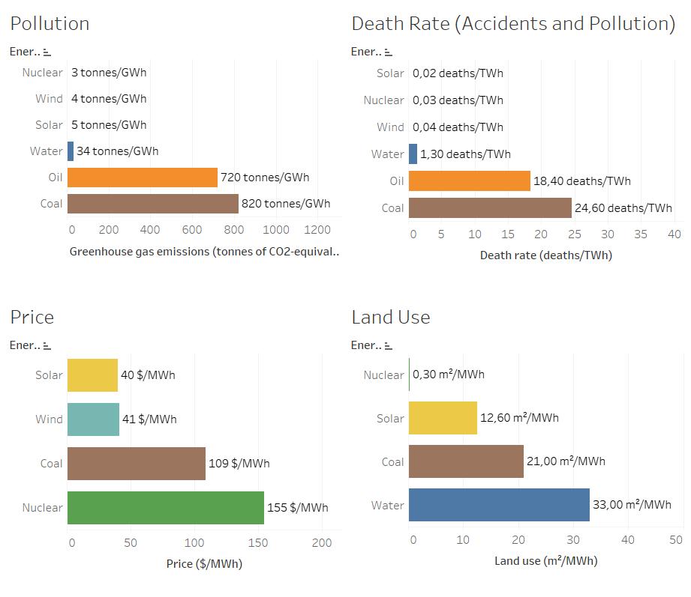Click the Price ($/MWh) axis title

pos(204,563)
